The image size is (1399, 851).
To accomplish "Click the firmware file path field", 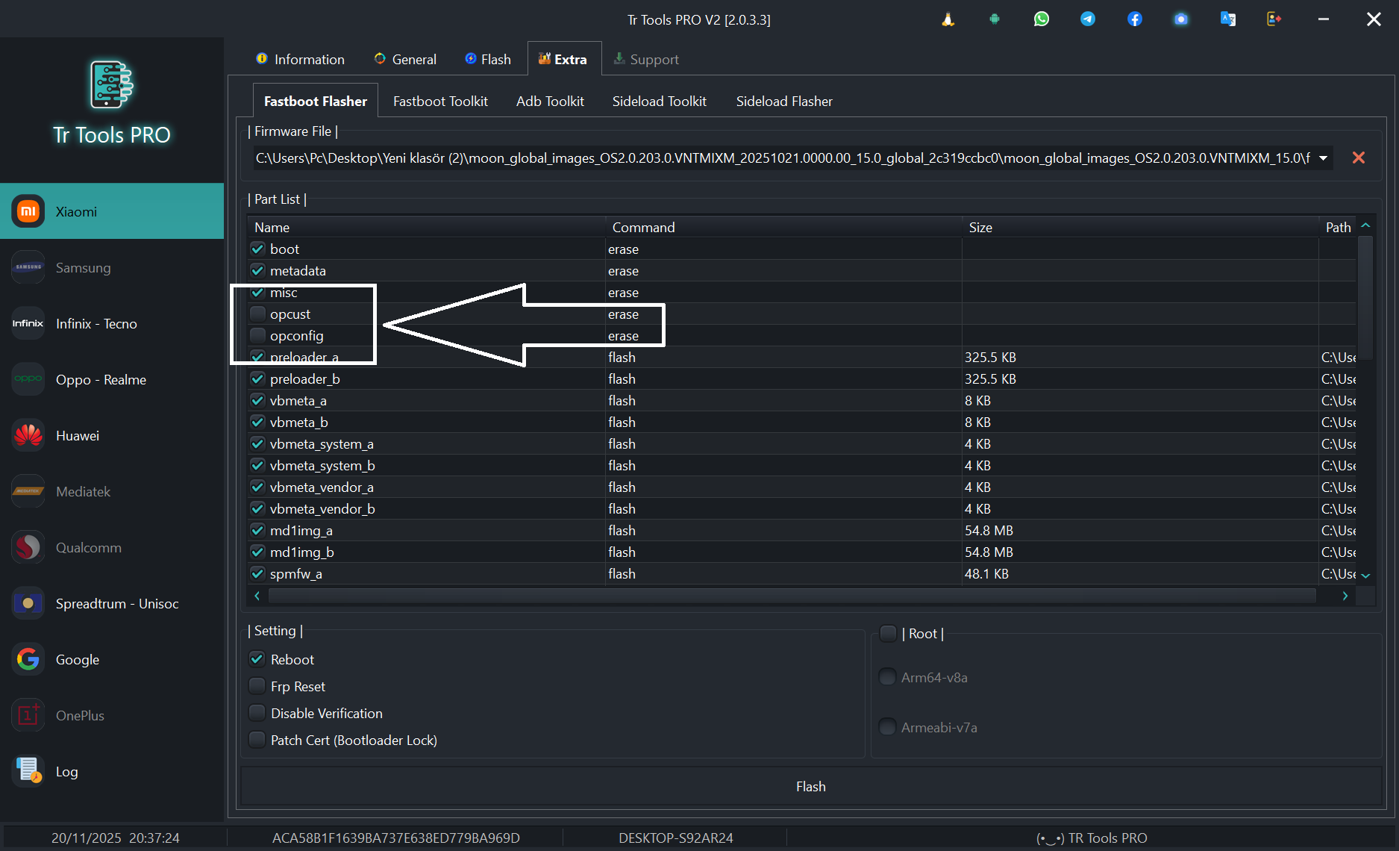I will tap(783, 158).
